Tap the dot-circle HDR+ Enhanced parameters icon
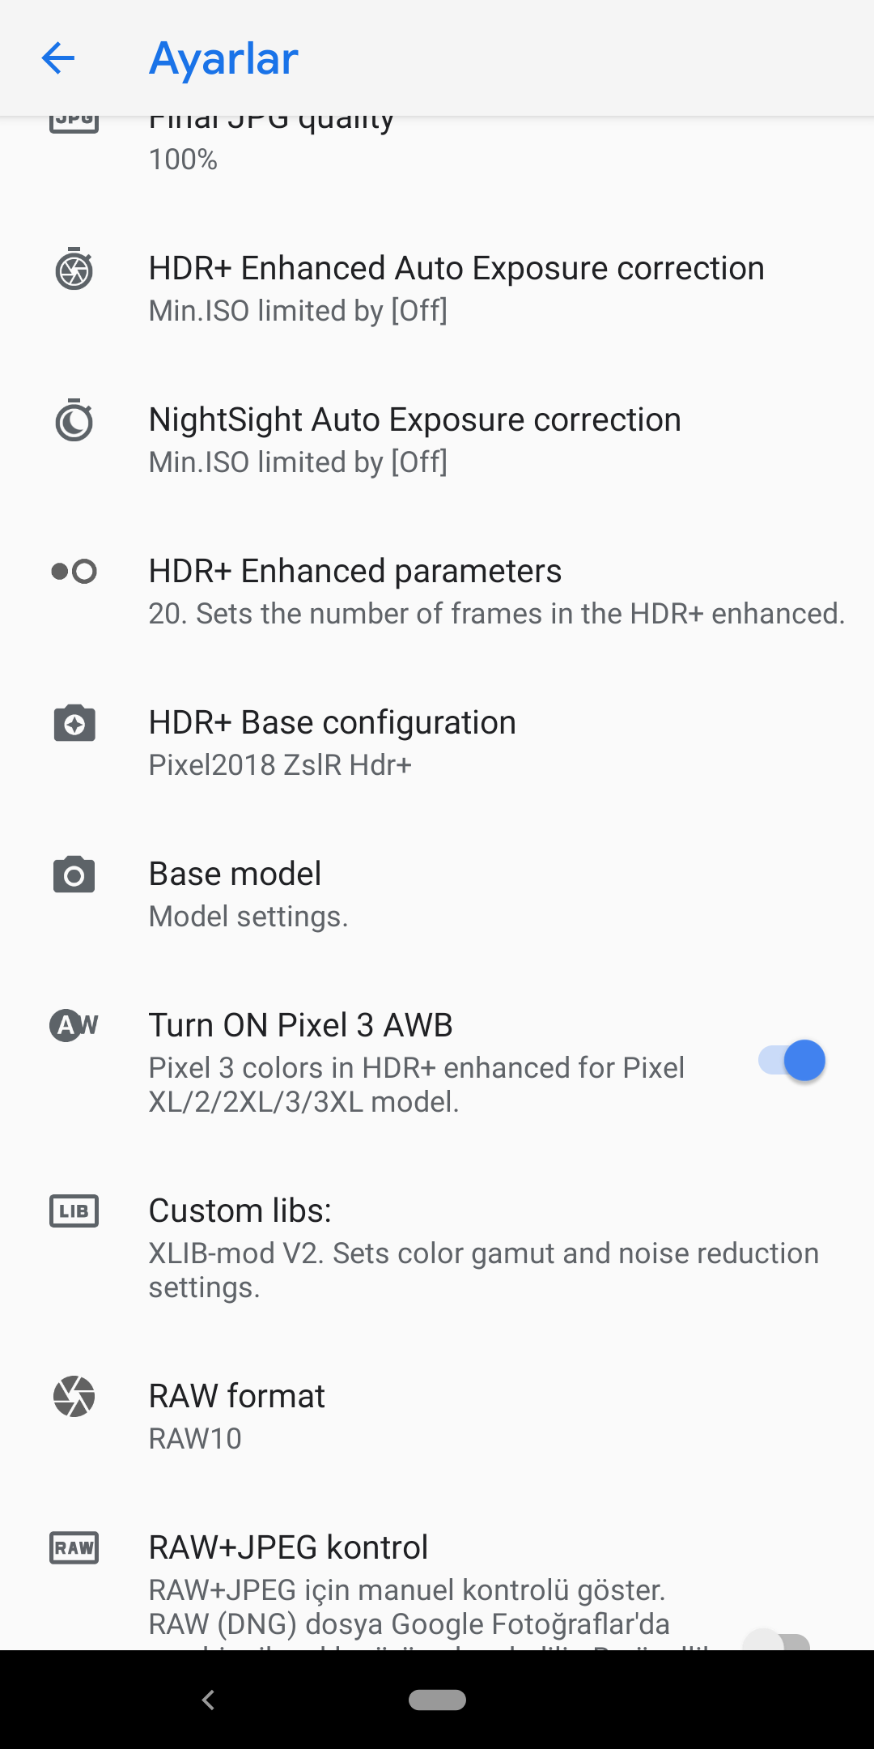Viewport: 874px width, 1749px height. [74, 572]
